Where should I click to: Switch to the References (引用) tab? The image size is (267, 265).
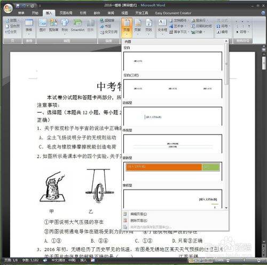[83, 13]
